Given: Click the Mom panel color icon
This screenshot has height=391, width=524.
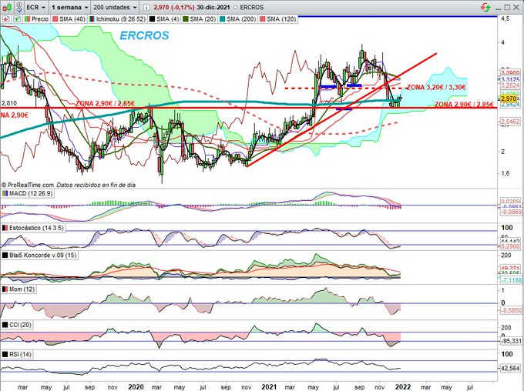Looking at the screenshot, I should (x=5, y=289).
